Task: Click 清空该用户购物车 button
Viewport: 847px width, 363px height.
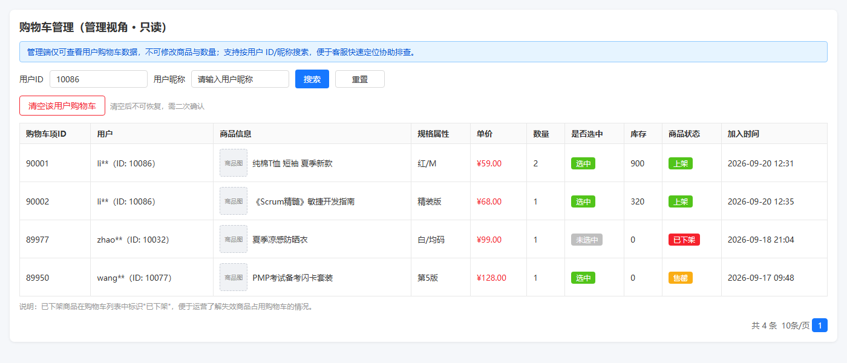Action: [62, 105]
